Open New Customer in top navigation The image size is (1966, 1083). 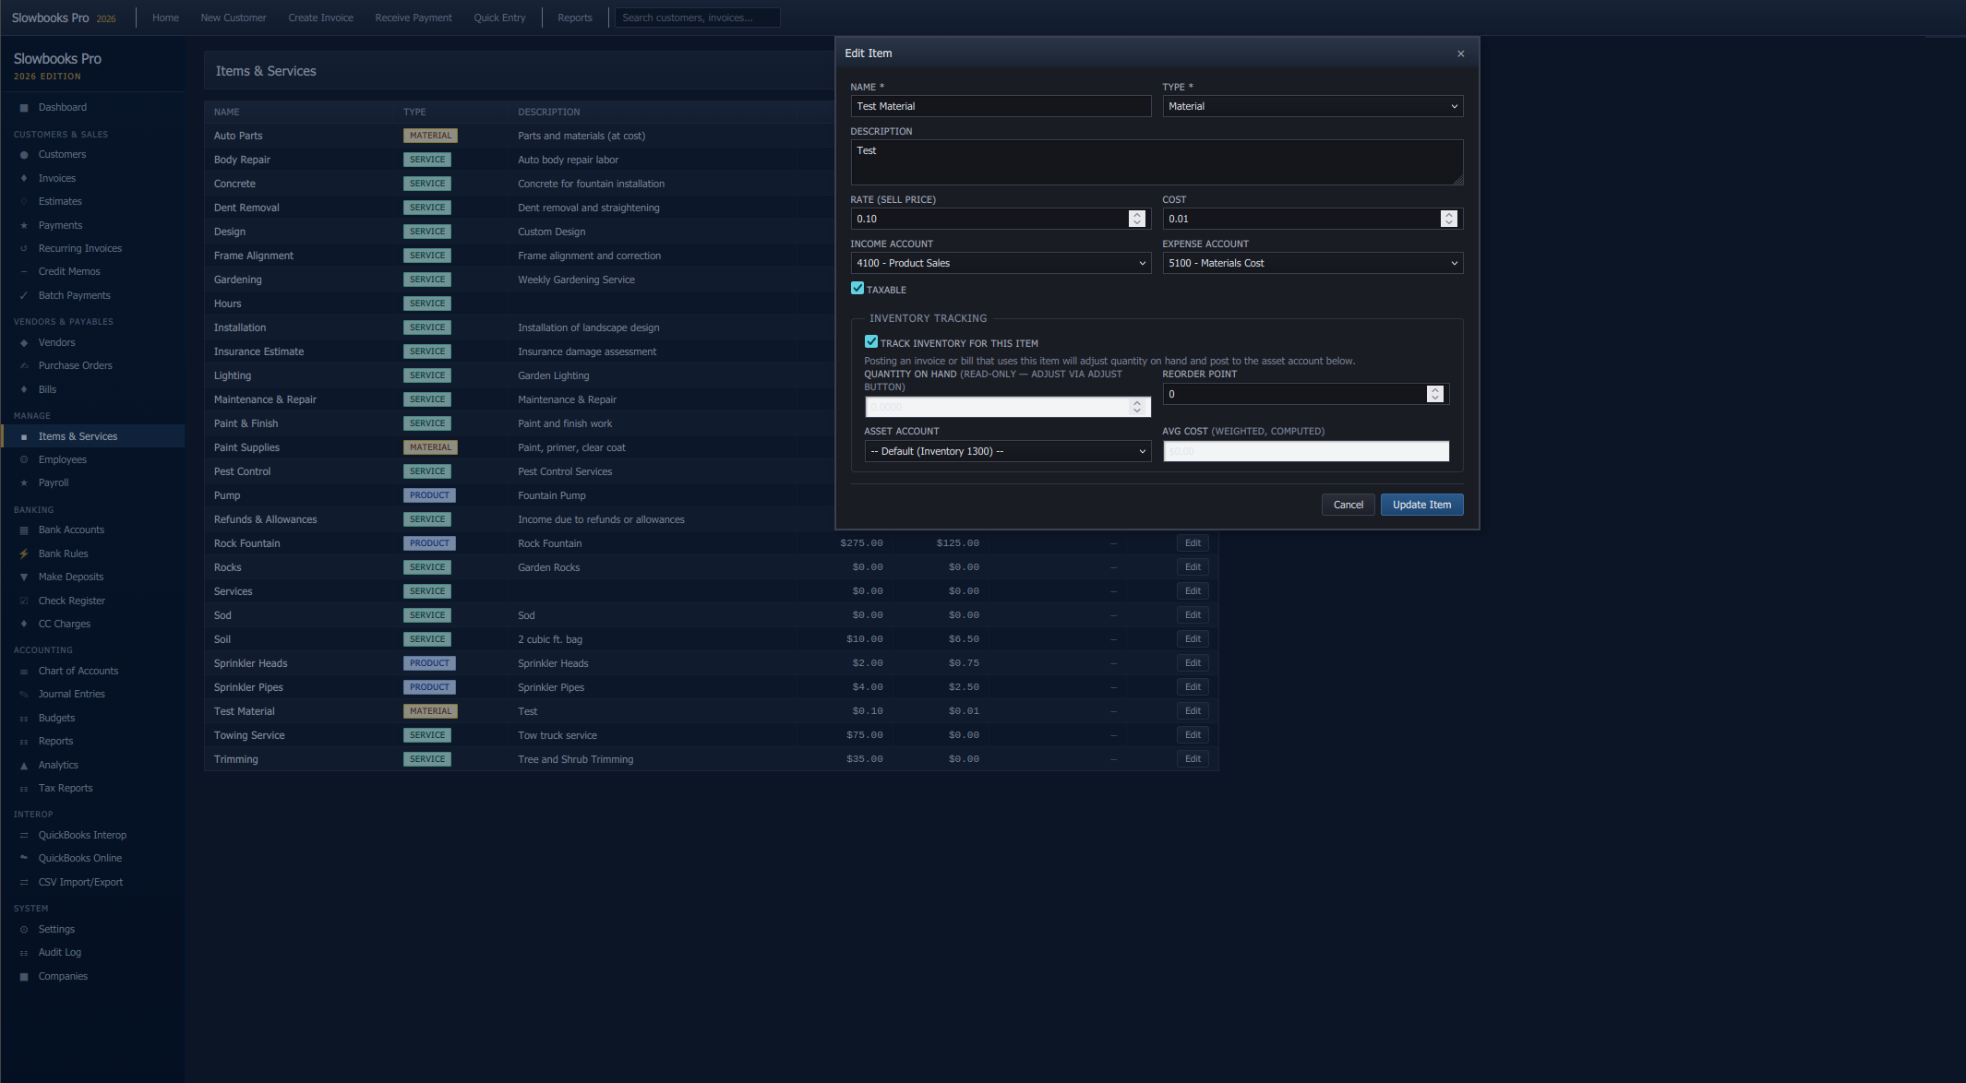click(x=234, y=18)
